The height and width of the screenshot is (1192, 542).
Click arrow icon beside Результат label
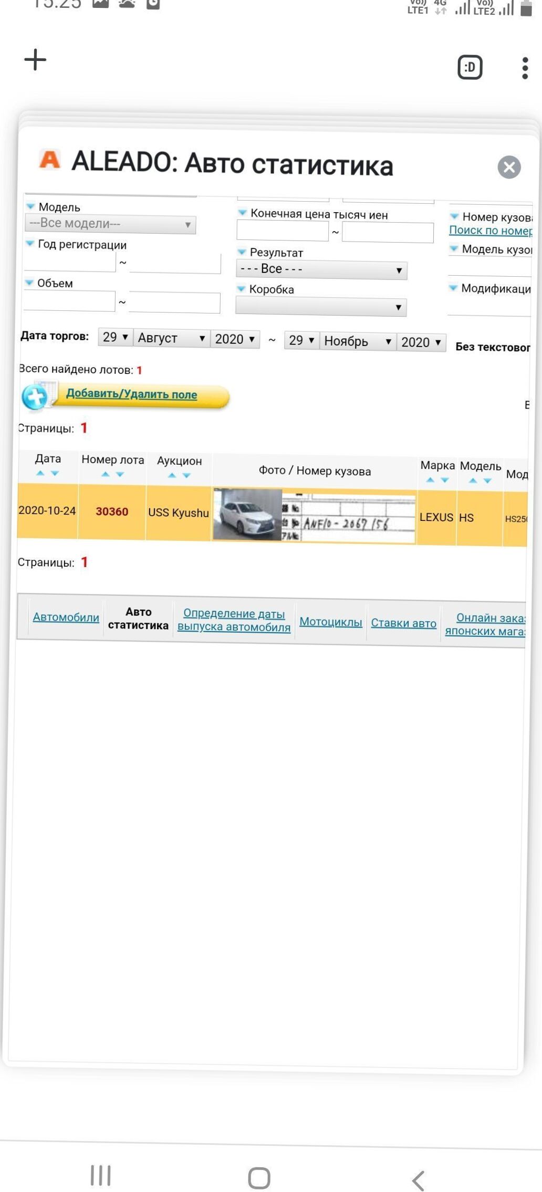tap(242, 252)
